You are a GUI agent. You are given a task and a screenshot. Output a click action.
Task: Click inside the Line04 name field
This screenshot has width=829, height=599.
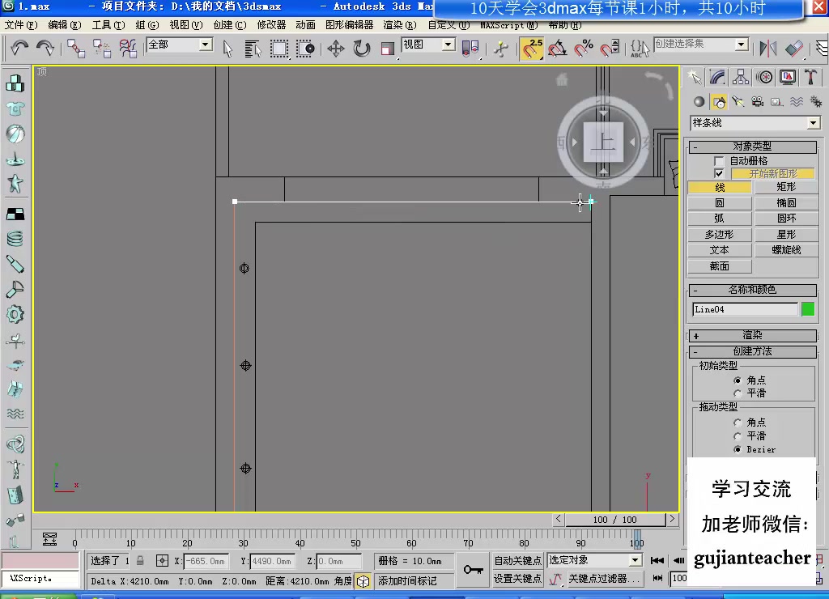click(x=745, y=309)
